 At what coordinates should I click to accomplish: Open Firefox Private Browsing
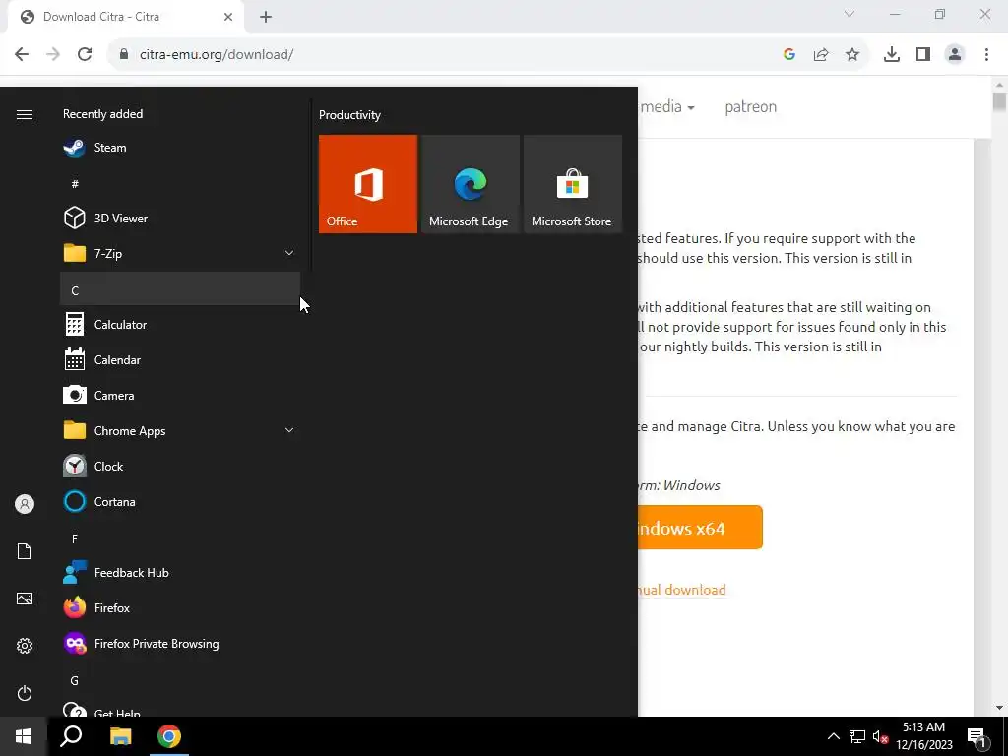(x=180, y=644)
